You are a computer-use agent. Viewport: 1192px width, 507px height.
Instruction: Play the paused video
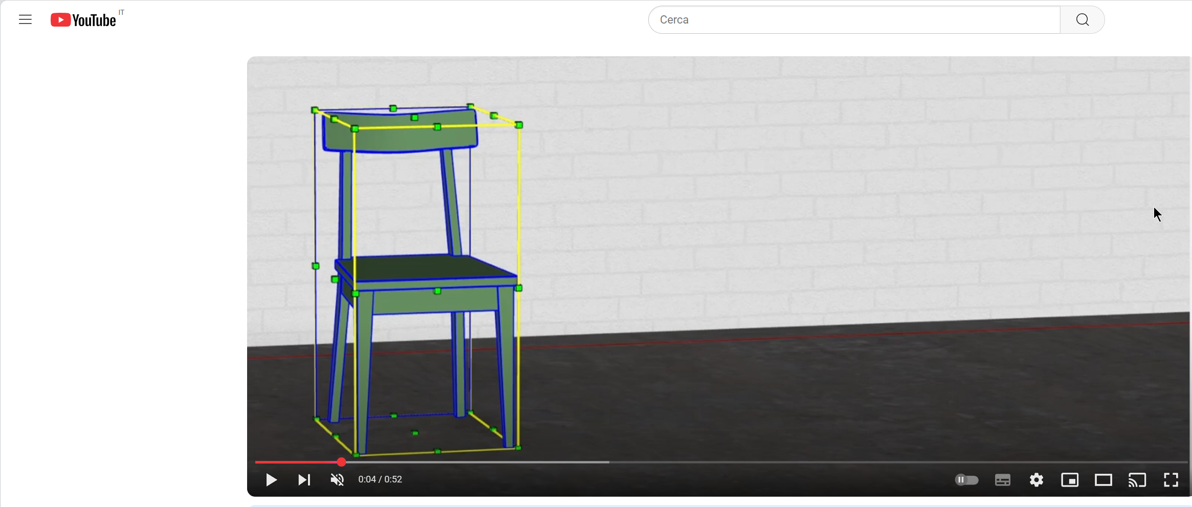coord(271,479)
